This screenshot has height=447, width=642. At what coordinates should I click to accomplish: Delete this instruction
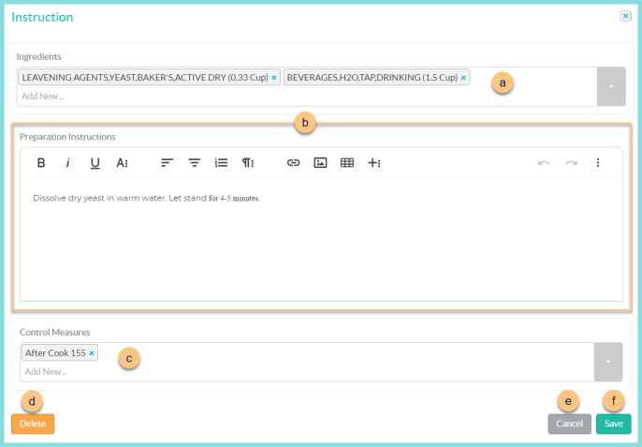click(x=33, y=424)
